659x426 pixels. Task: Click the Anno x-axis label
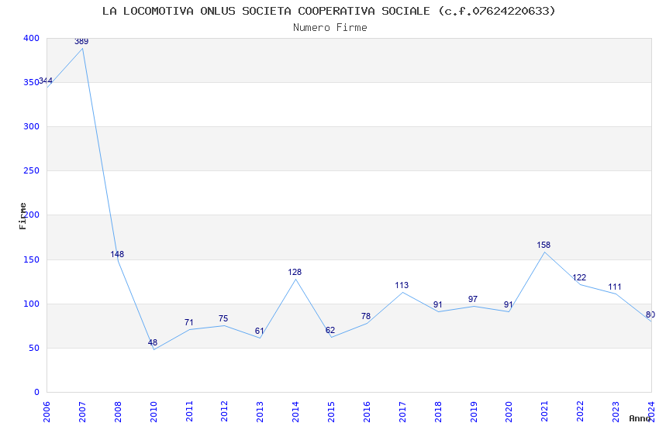coord(640,418)
